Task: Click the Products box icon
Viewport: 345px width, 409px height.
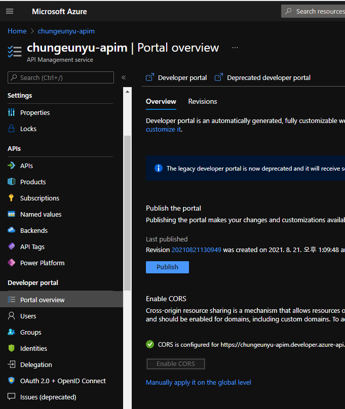Action: tap(11, 182)
